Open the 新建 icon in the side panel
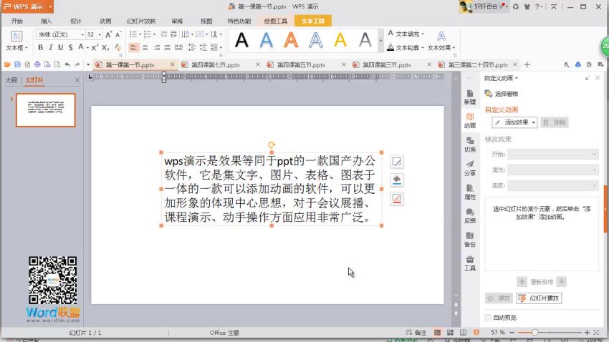 pyautogui.click(x=469, y=97)
